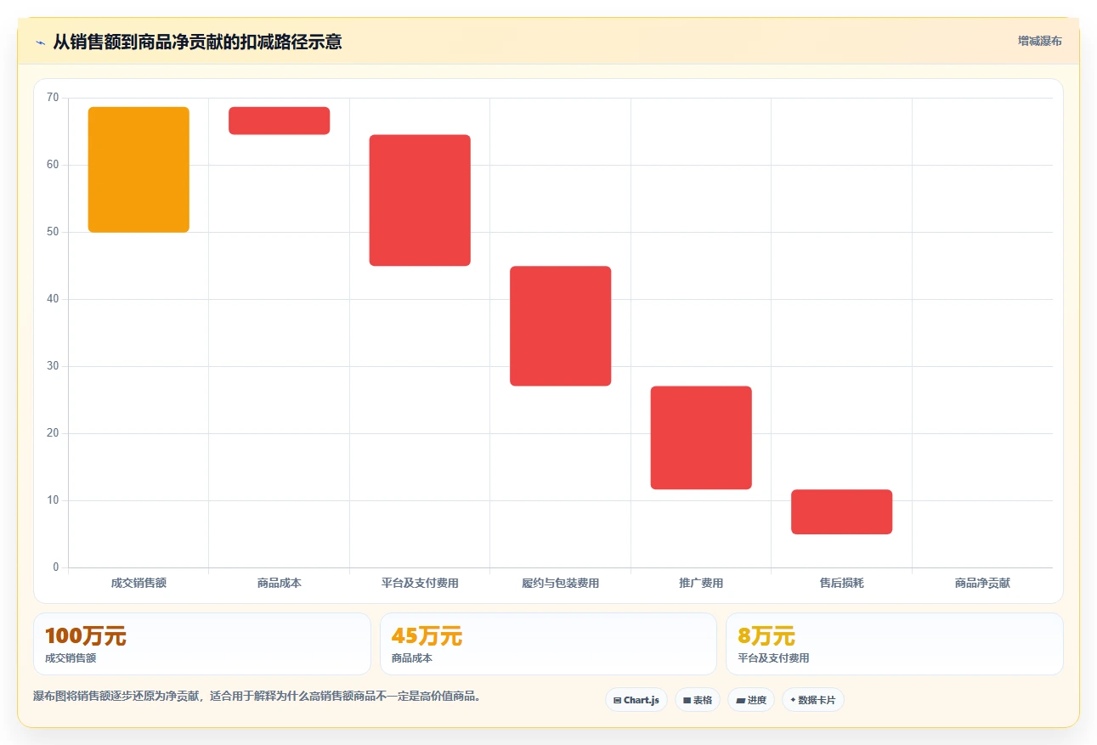Click the 商品净贡献 axis label

(x=982, y=583)
